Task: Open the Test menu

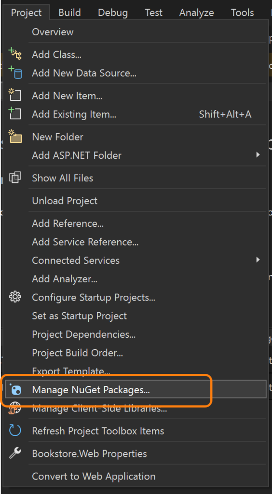Action: 154,13
